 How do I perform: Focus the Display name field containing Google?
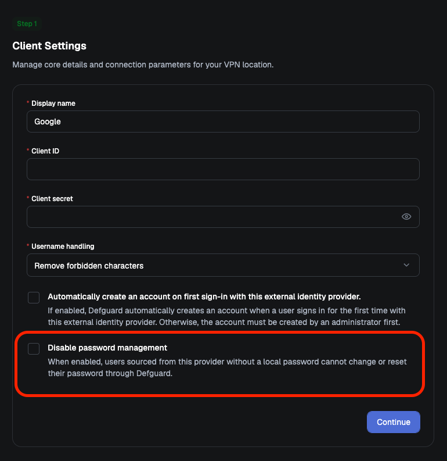point(223,121)
